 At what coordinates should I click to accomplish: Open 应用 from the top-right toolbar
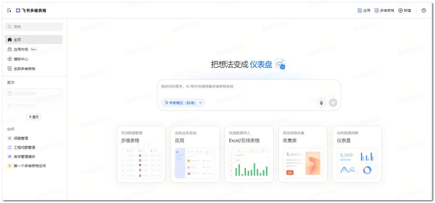(364, 11)
